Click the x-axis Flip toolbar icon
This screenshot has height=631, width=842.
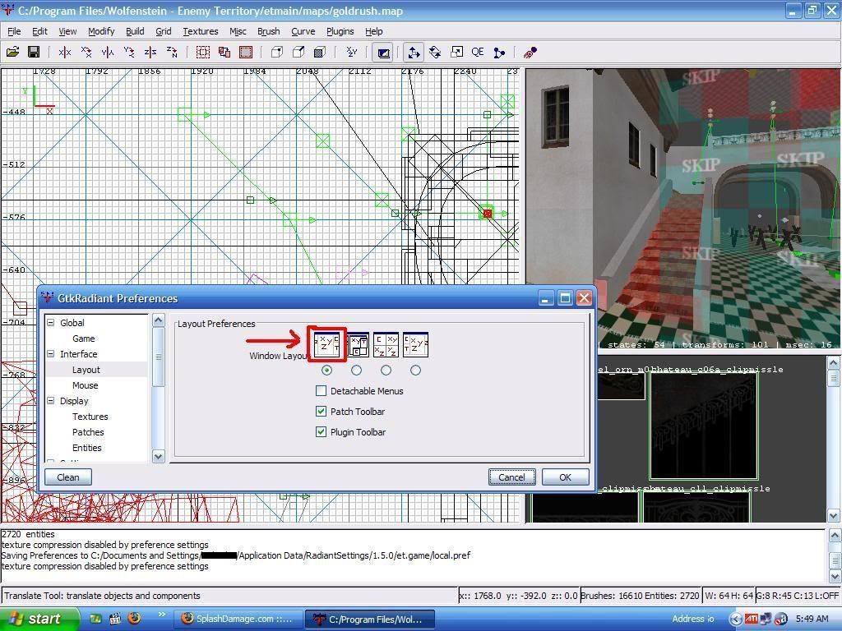point(65,53)
